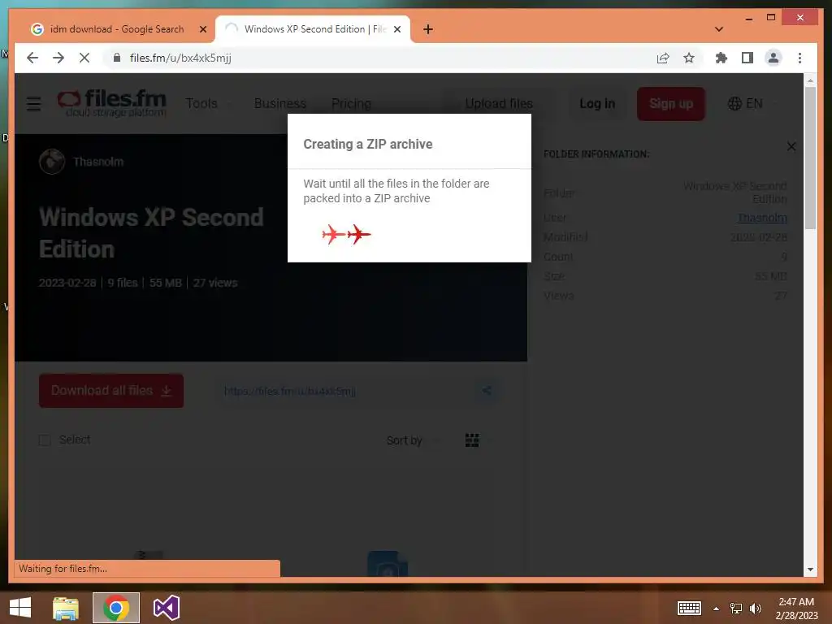
Task: Click the page vertical scrollbar thumb
Action: (x=810, y=158)
